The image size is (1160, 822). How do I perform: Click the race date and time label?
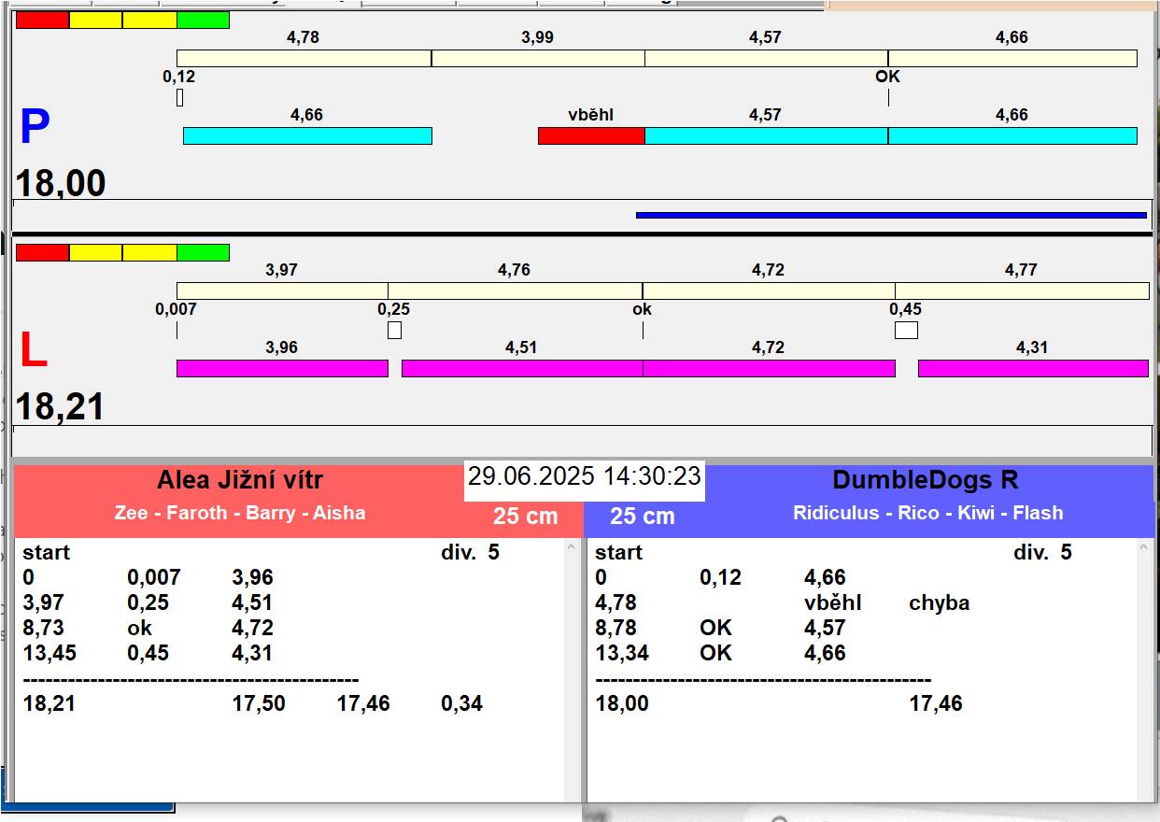click(x=584, y=476)
